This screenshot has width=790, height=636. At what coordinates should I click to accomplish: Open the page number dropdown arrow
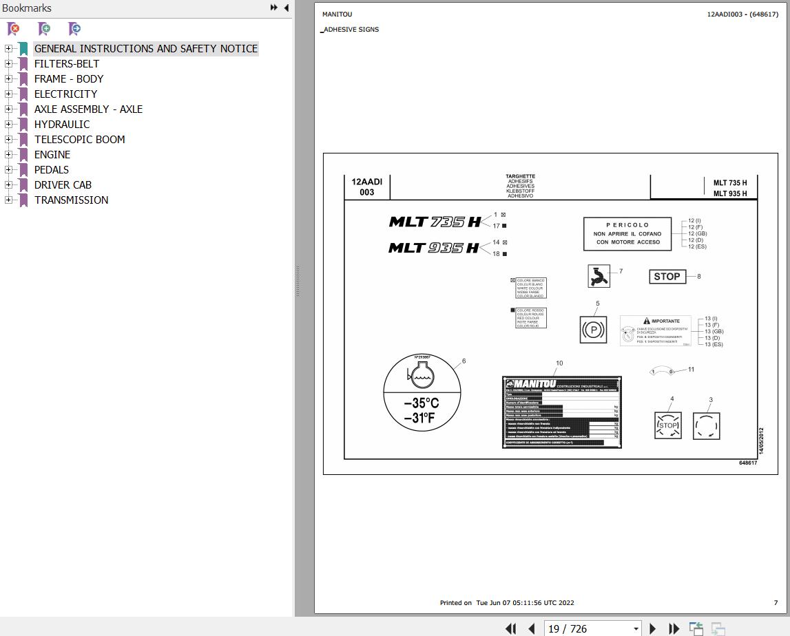[636, 629]
